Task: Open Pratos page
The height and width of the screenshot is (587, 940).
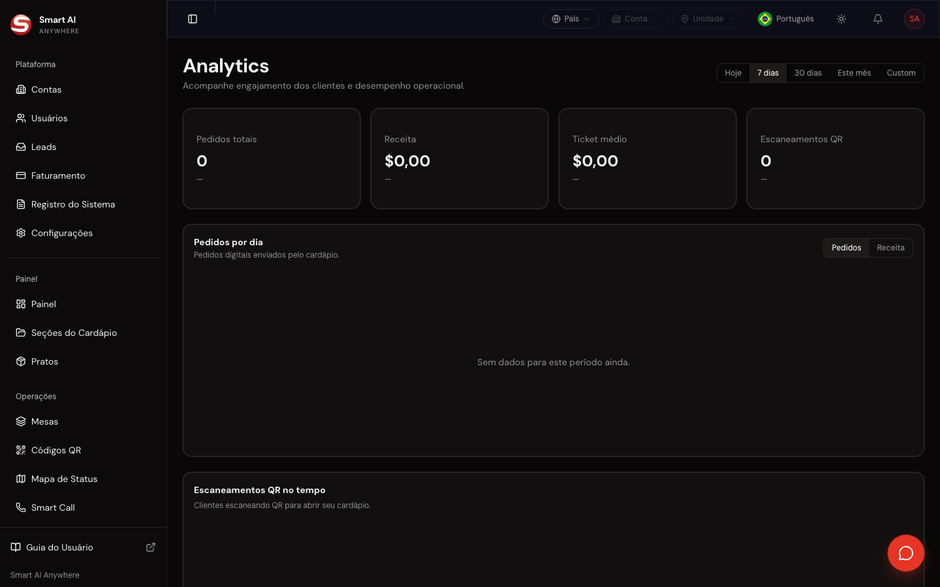Action: click(x=83, y=361)
